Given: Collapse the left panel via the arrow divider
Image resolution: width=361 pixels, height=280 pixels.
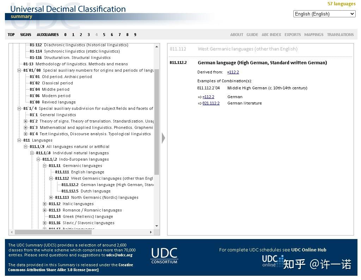Looking at the screenshot, I should click(163, 138).
